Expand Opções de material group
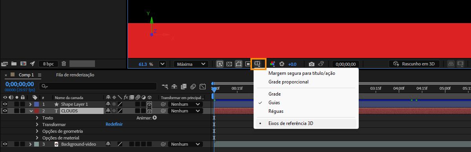 37,138
